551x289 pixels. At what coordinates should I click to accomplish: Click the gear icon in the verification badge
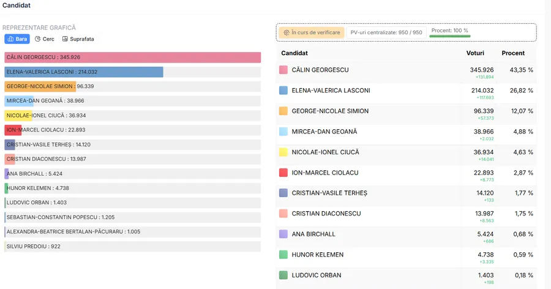pyautogui.click(x=286, y=32)
